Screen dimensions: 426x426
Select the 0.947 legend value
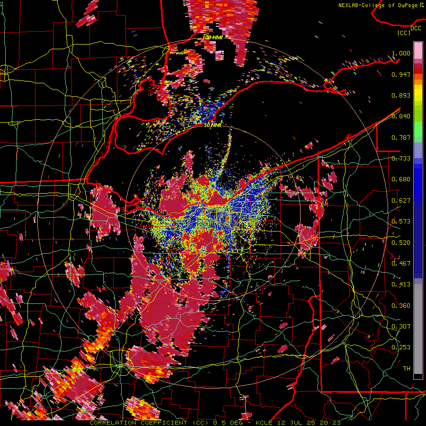[401, 74]
